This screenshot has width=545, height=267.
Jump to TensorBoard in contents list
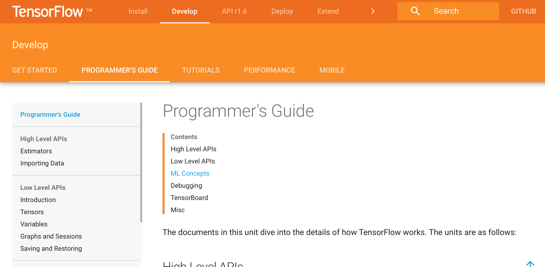(189, 198)
